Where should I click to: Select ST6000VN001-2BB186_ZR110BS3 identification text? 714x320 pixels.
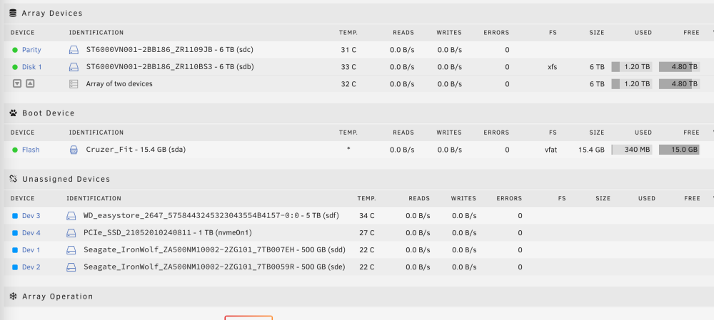(170, 67)
